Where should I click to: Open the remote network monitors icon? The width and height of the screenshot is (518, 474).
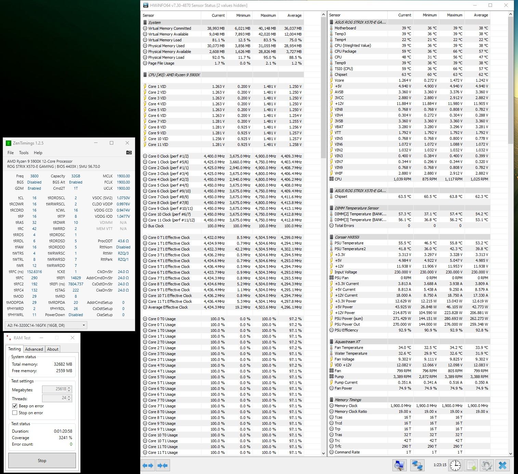tap(417, 465)
